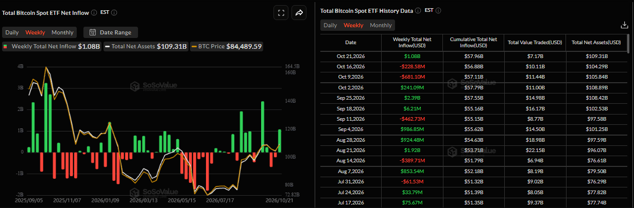Open the Date Range picker
Viewport: 634px width, 208px height.
coord(110,32)
